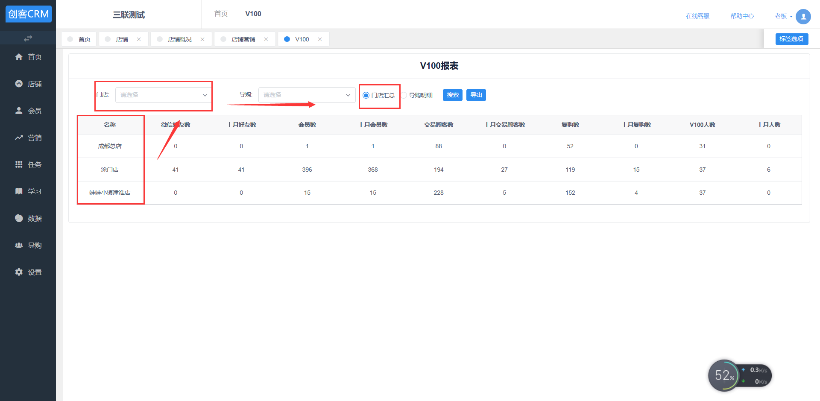
Task: Open the 设置 gear icon in the sidebar
Action: [x=19, y=272]
